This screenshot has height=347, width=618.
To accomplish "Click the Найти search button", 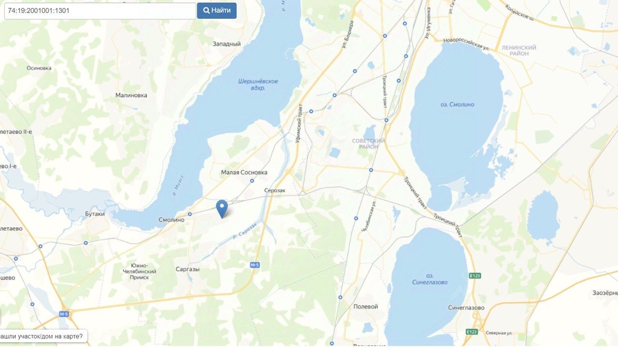I will pyautogui.click(x=217, y=11).
